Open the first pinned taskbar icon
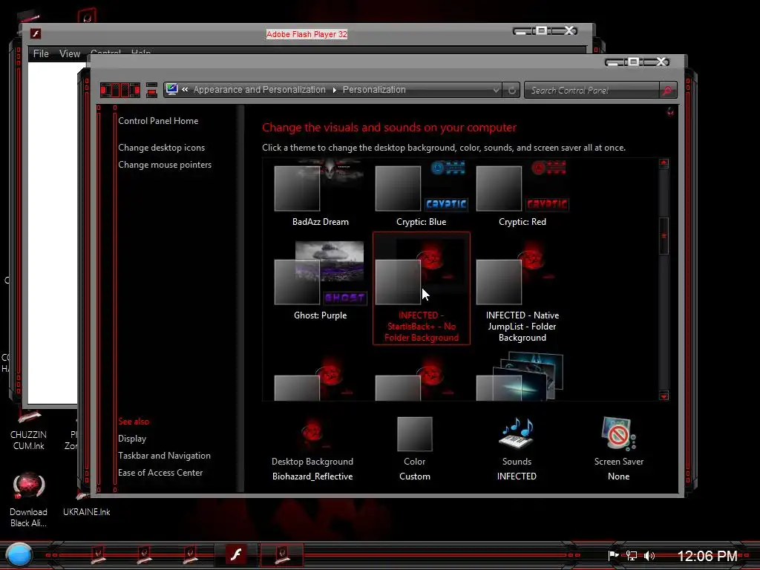 coord(97,555)
